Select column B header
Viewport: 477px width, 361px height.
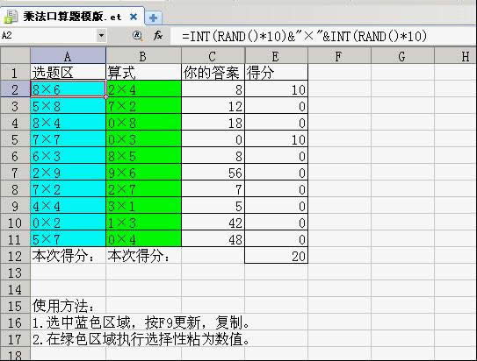pyautogui.click(x=143, y=56)
